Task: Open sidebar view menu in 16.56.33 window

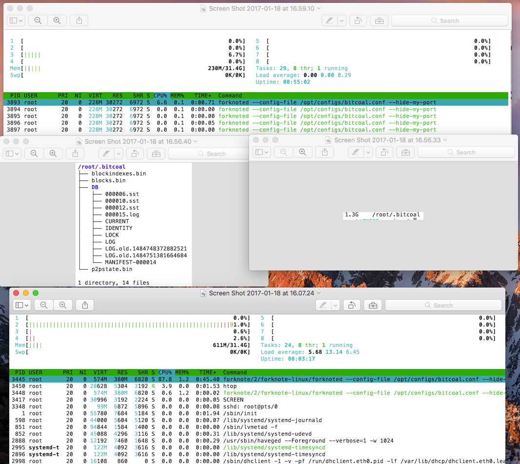Action: tap(262, 152)
